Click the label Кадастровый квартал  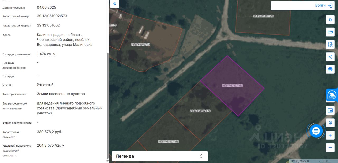17,26
